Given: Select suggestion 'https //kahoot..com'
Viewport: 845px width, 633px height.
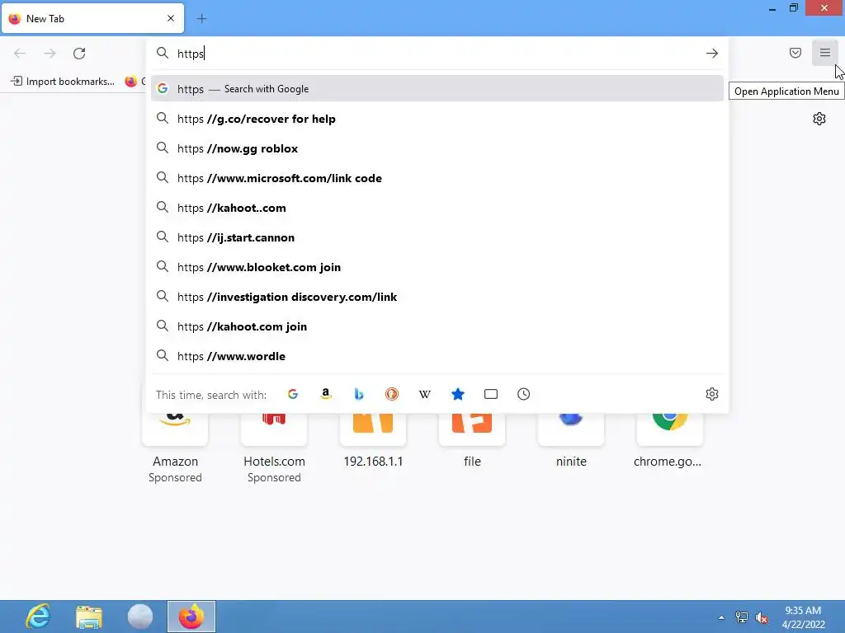Looking at the screenshot, I should (437, 207).
